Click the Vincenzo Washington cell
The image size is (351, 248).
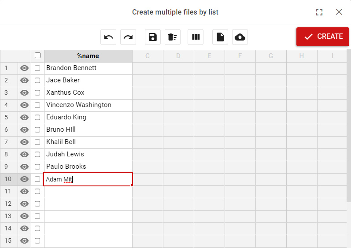[88, 105]
